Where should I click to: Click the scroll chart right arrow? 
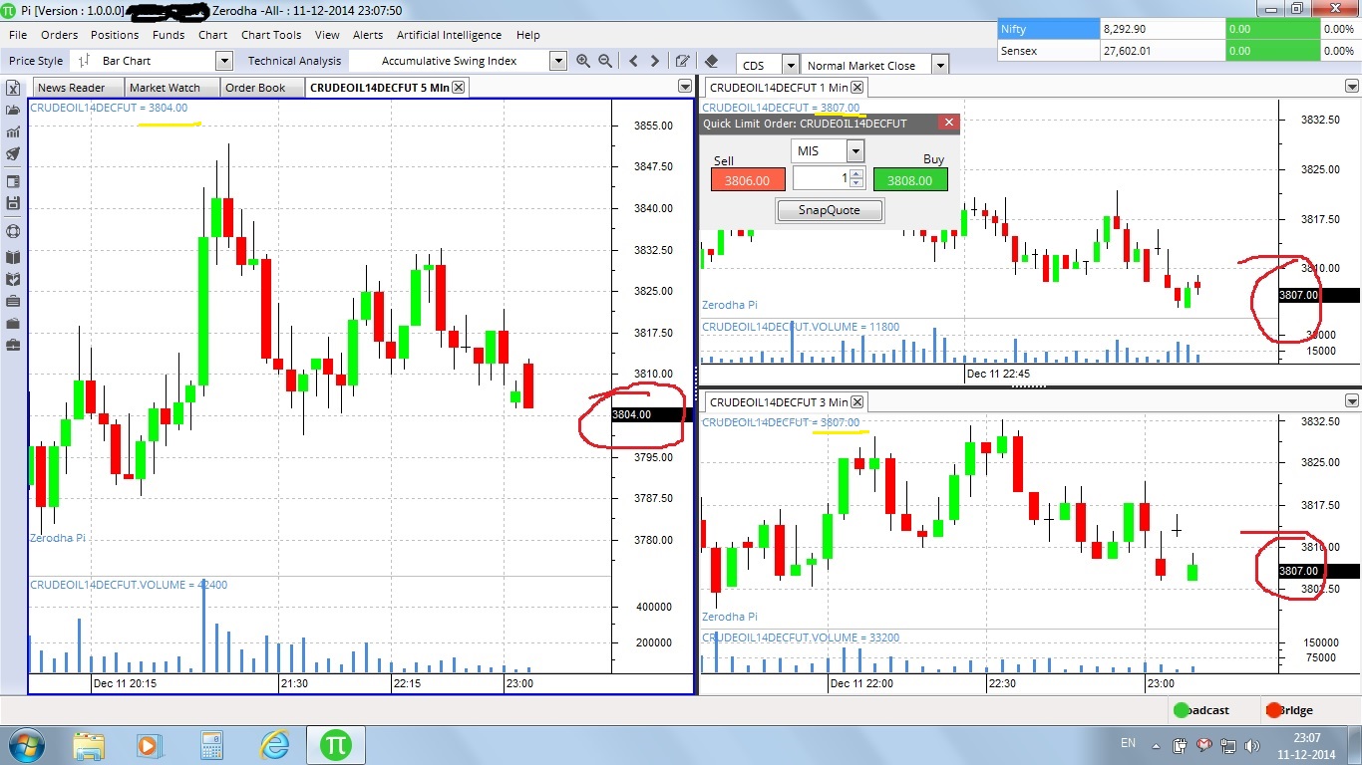[x=655, y=62]
